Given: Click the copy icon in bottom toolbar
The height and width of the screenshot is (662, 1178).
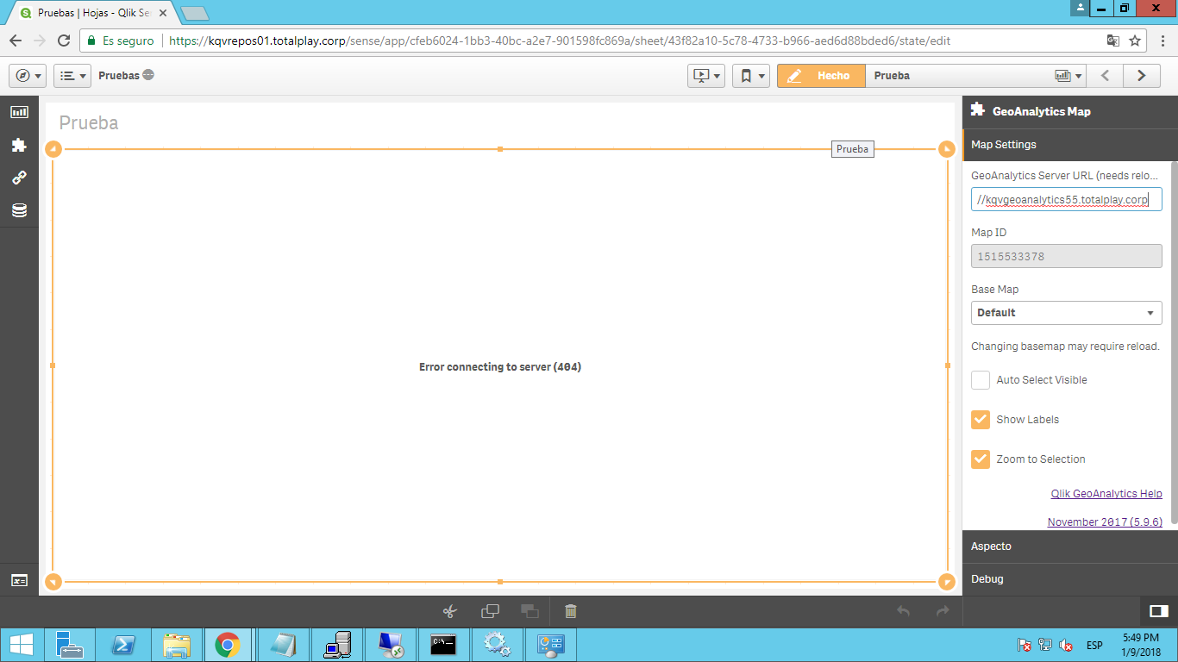Looking at the screenshot, I should click(x=490, y=611).
